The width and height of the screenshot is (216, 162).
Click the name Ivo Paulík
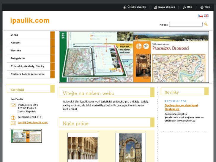point(17,99)
